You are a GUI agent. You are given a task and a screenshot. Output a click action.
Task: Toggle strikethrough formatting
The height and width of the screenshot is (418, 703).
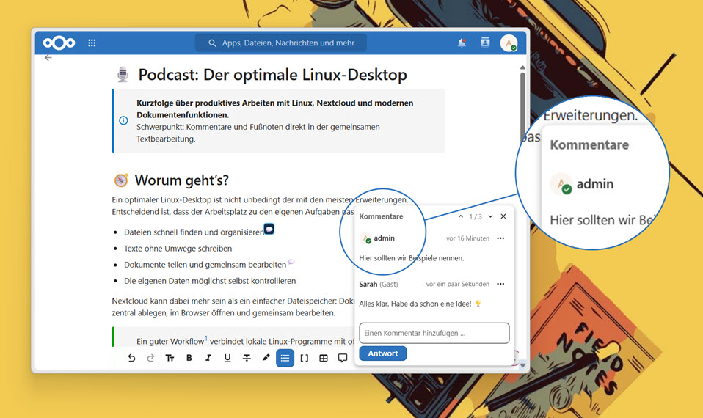(x=247, y=358)
